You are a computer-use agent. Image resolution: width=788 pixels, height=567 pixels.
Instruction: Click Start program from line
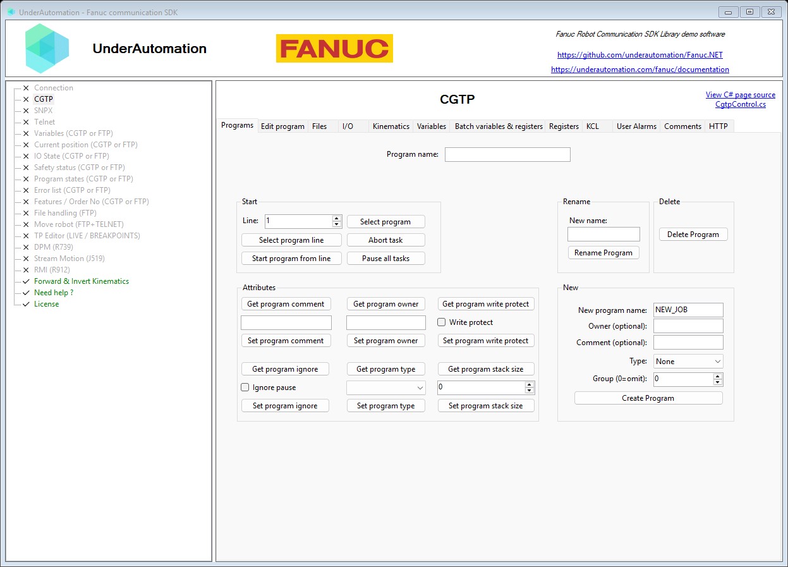click(291, 259)
